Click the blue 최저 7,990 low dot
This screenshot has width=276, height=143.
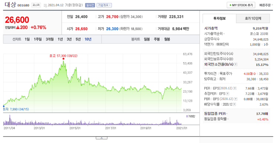[x=4, y=106]
